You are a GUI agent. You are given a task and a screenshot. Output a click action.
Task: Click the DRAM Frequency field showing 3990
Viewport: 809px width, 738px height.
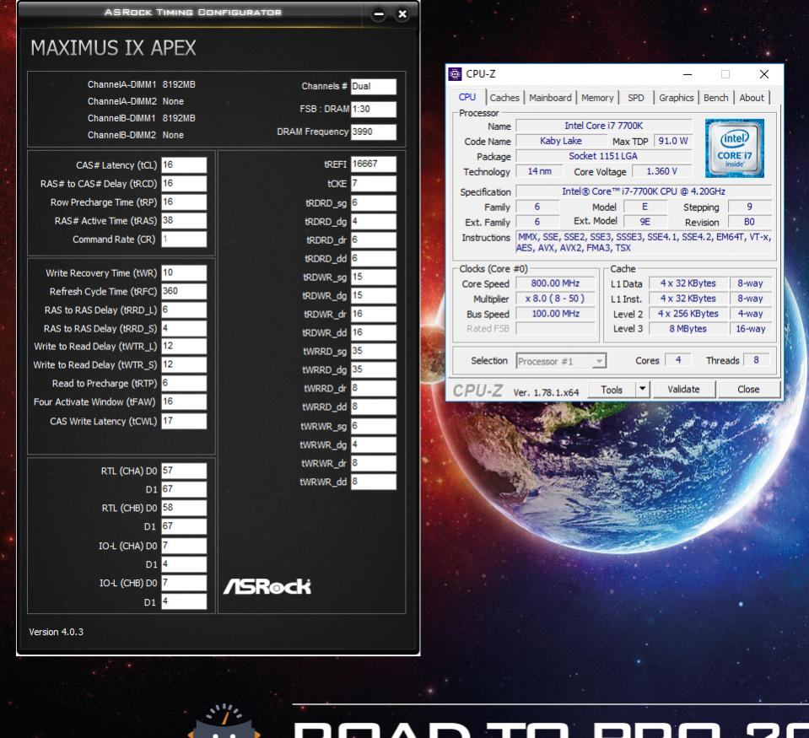[x=374, y=132]
